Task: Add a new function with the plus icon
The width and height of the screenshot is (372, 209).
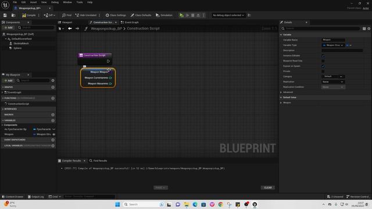Action: click(53, 98)
